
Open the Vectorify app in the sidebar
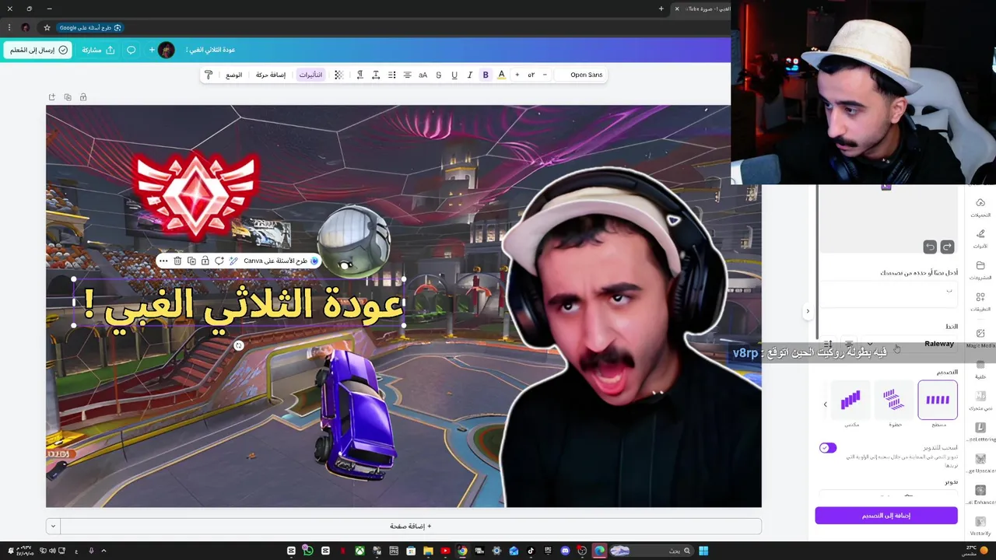point(980,526)
